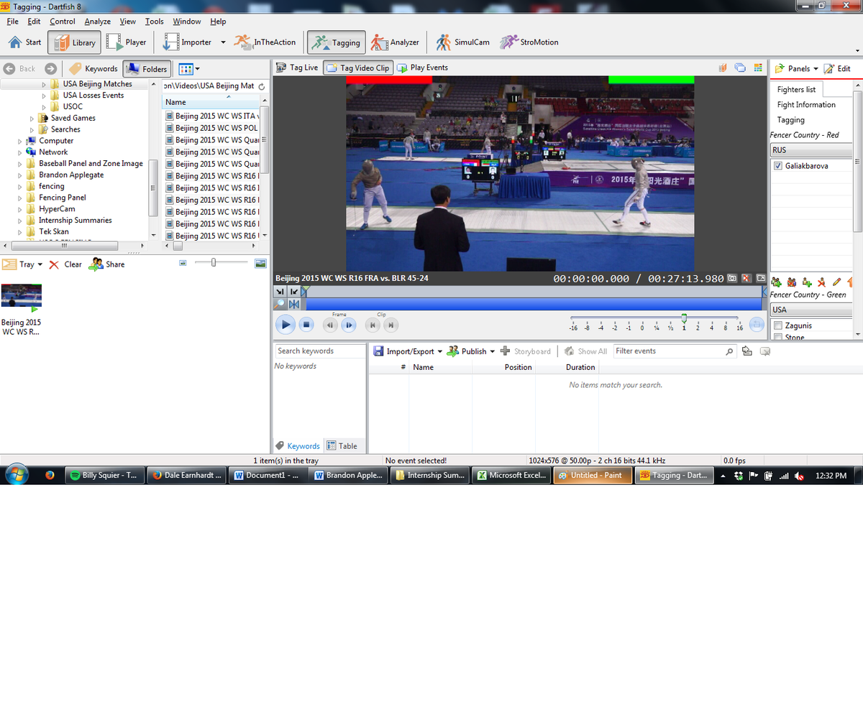Screen dimensions: 863x717
Task: Select the Fight Information tab
Action: (806, 105)
